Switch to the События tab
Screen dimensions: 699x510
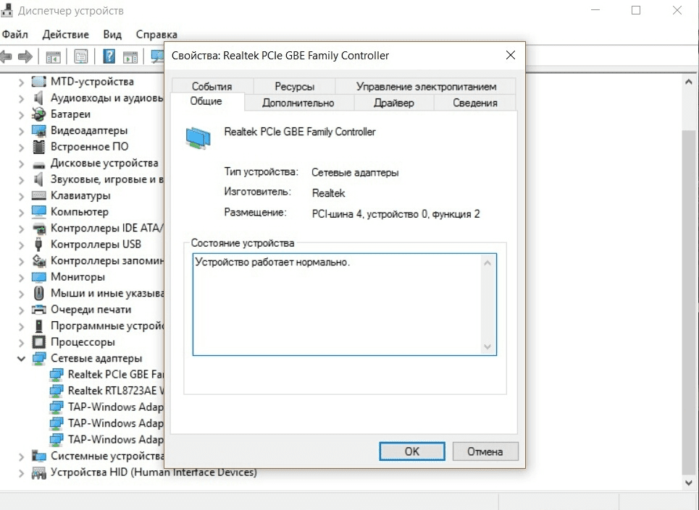(212, 86)
